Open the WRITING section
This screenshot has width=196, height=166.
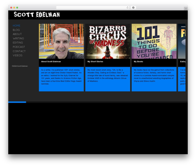tap(18, 38)
